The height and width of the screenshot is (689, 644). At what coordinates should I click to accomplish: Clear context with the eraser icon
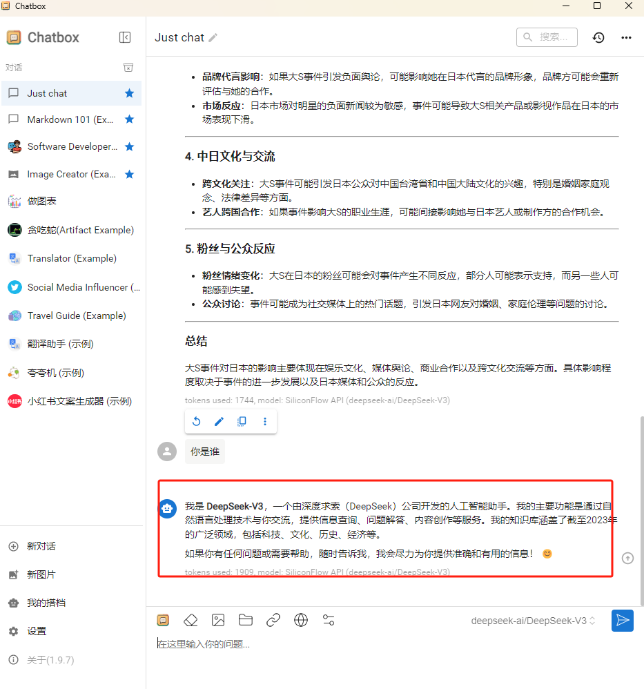[191, 620]
